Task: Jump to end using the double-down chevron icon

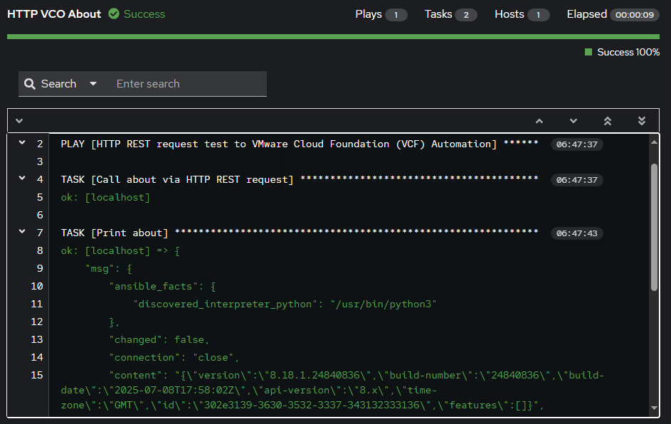Action: click(x=641, y=120)
